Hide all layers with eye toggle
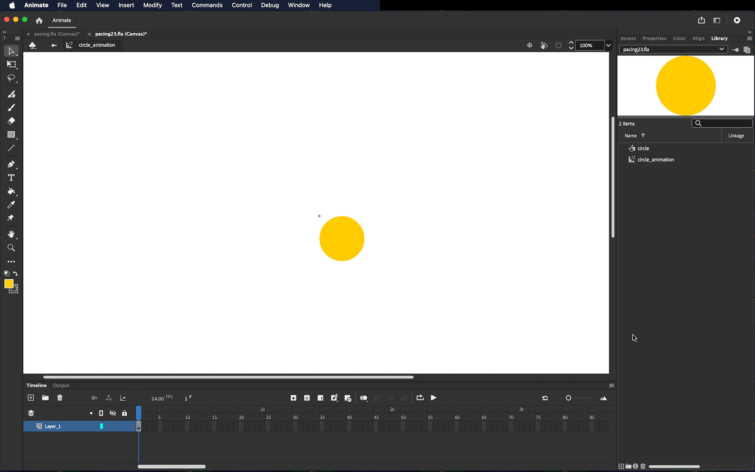 113,413
